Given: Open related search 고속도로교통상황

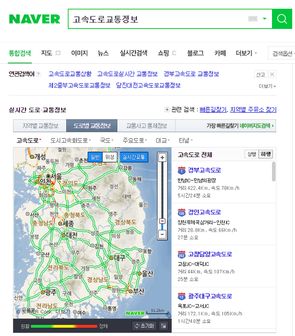Looking at the screenshot, I should pos(70,74).
